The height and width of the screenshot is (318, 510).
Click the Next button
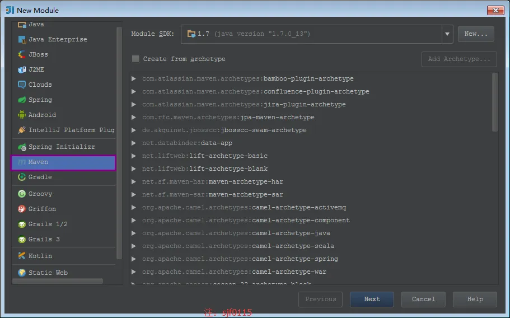point(372,299)
